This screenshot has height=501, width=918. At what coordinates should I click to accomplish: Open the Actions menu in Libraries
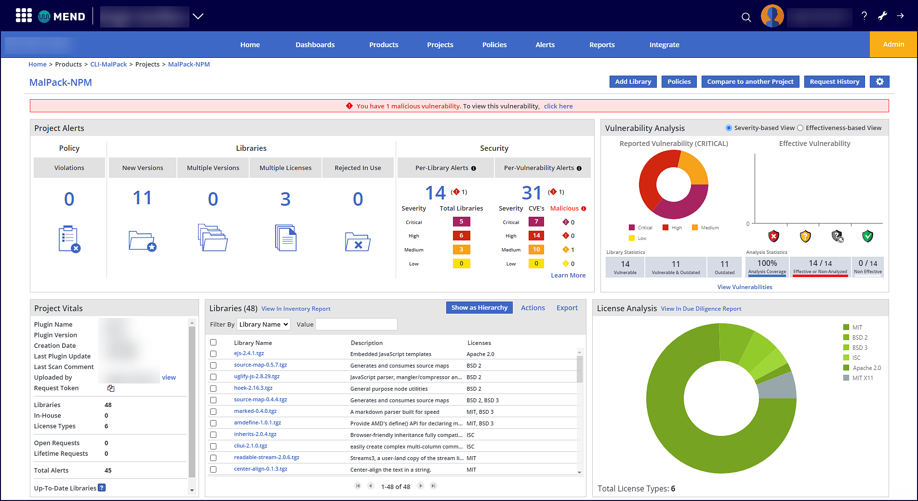[532, 308]
